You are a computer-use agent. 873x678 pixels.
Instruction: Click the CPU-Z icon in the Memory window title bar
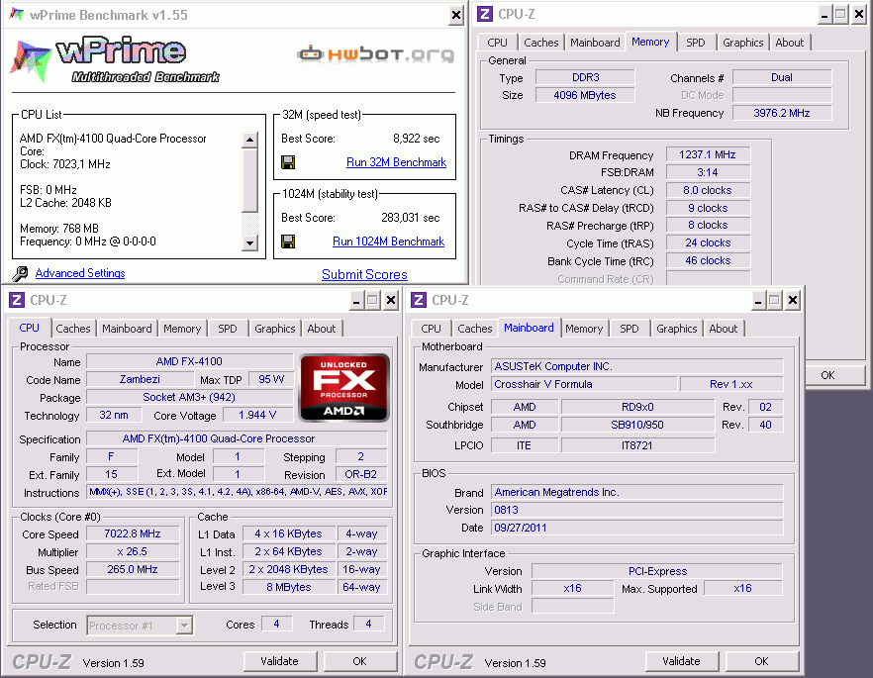click(x=485, y=14)
